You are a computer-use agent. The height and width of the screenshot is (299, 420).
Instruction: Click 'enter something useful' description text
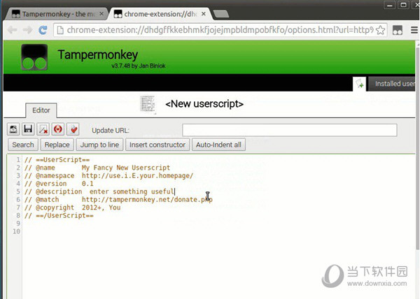[132, 191]
